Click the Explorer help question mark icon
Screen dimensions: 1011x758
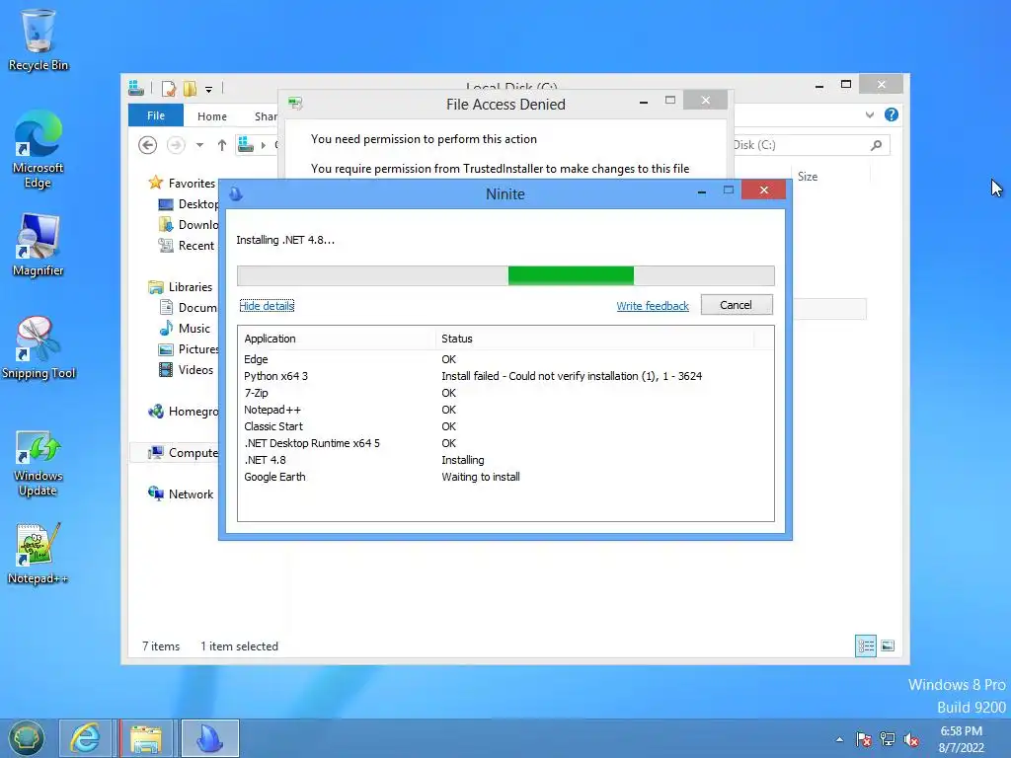pyautogui.click(x=892, y=114)
